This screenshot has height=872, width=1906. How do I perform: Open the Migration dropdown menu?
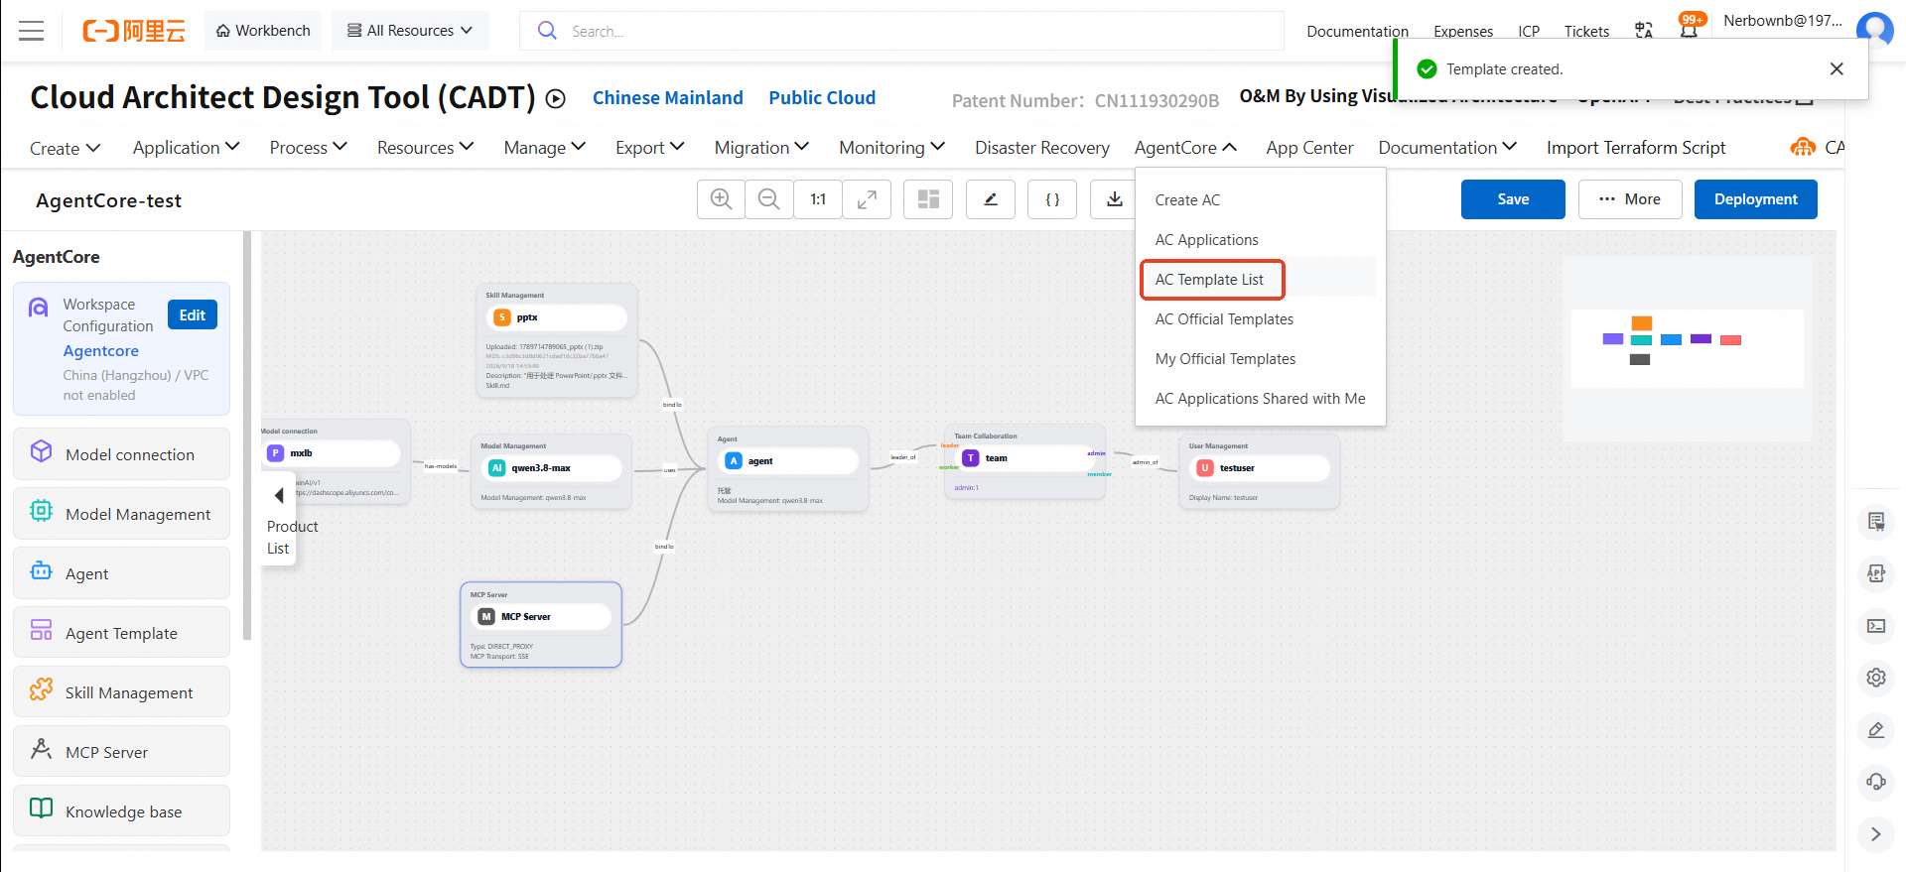coord(761,148)
